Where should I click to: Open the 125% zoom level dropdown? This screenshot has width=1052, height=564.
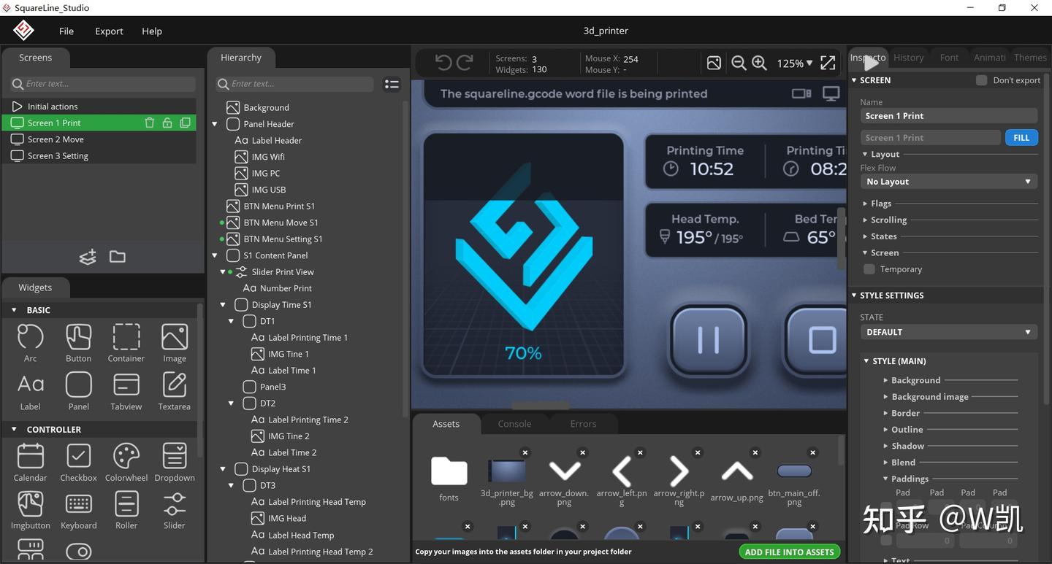point(795,63)
